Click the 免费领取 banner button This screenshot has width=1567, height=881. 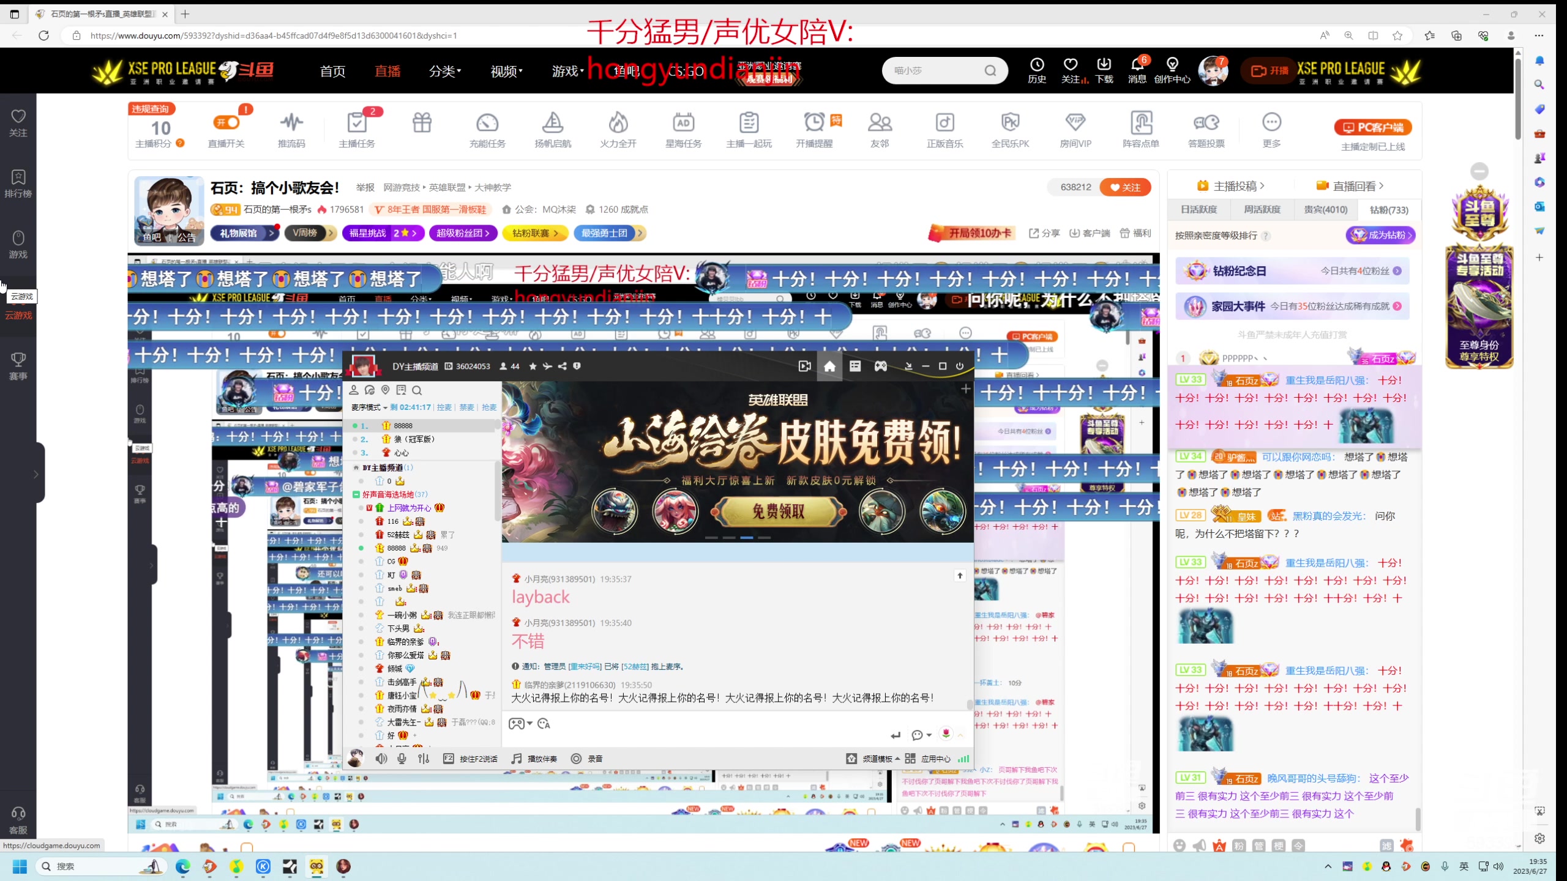[x=778, y=511]
